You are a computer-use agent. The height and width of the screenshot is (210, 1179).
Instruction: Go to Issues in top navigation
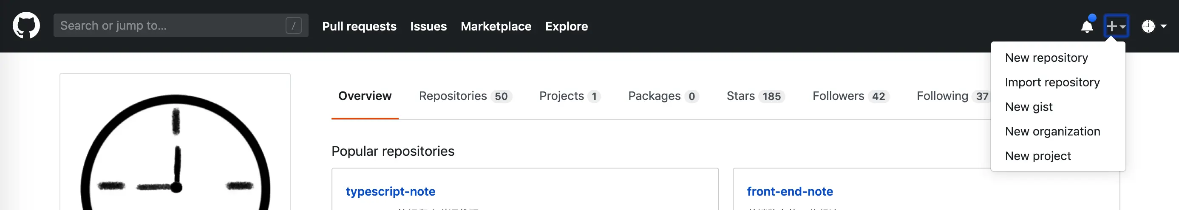click(428, 26)
